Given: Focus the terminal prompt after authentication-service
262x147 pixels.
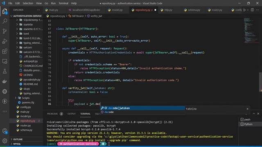Looking at the screenshot, I should (x=109, y=144).
